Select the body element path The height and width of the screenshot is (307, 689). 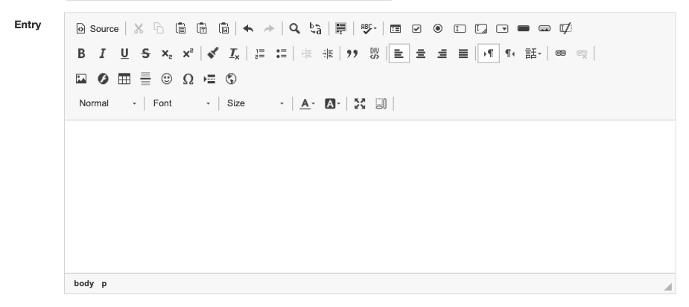[84, 283]
